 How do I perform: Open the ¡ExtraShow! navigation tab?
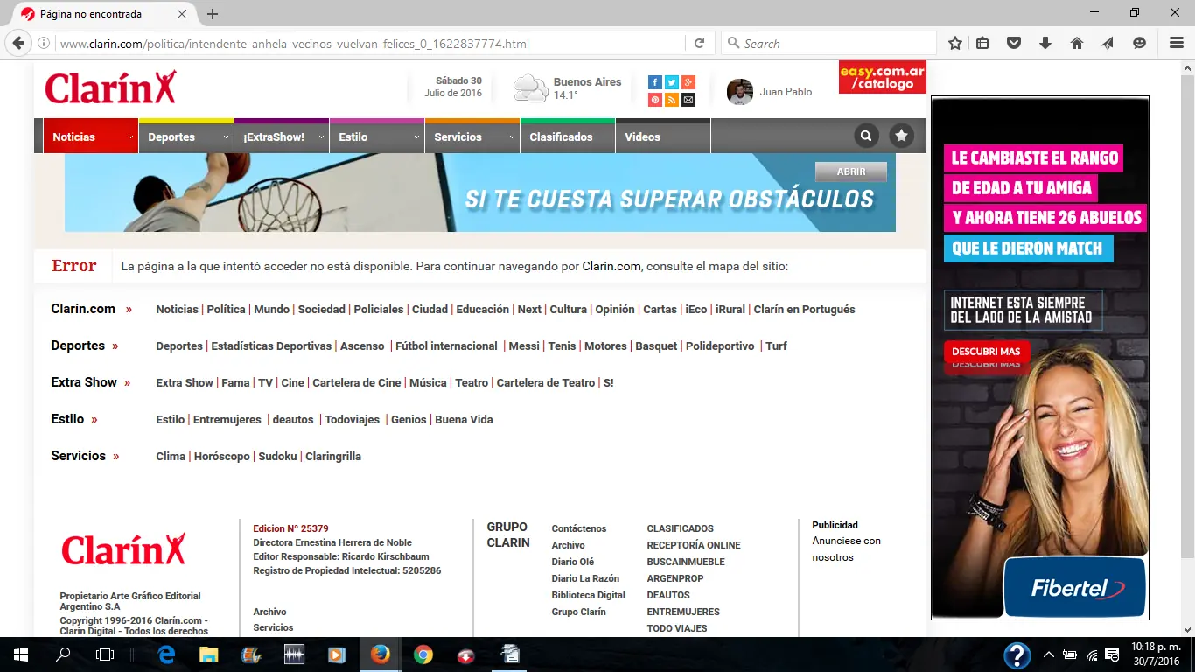click(282, 136)
